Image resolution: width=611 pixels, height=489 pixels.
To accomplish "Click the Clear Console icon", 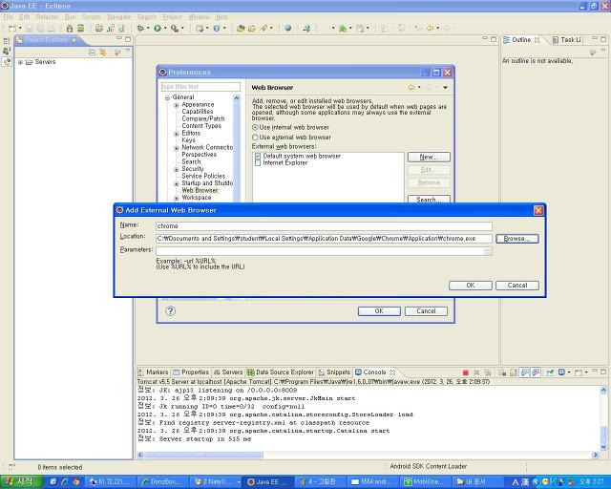I will 502,372.
